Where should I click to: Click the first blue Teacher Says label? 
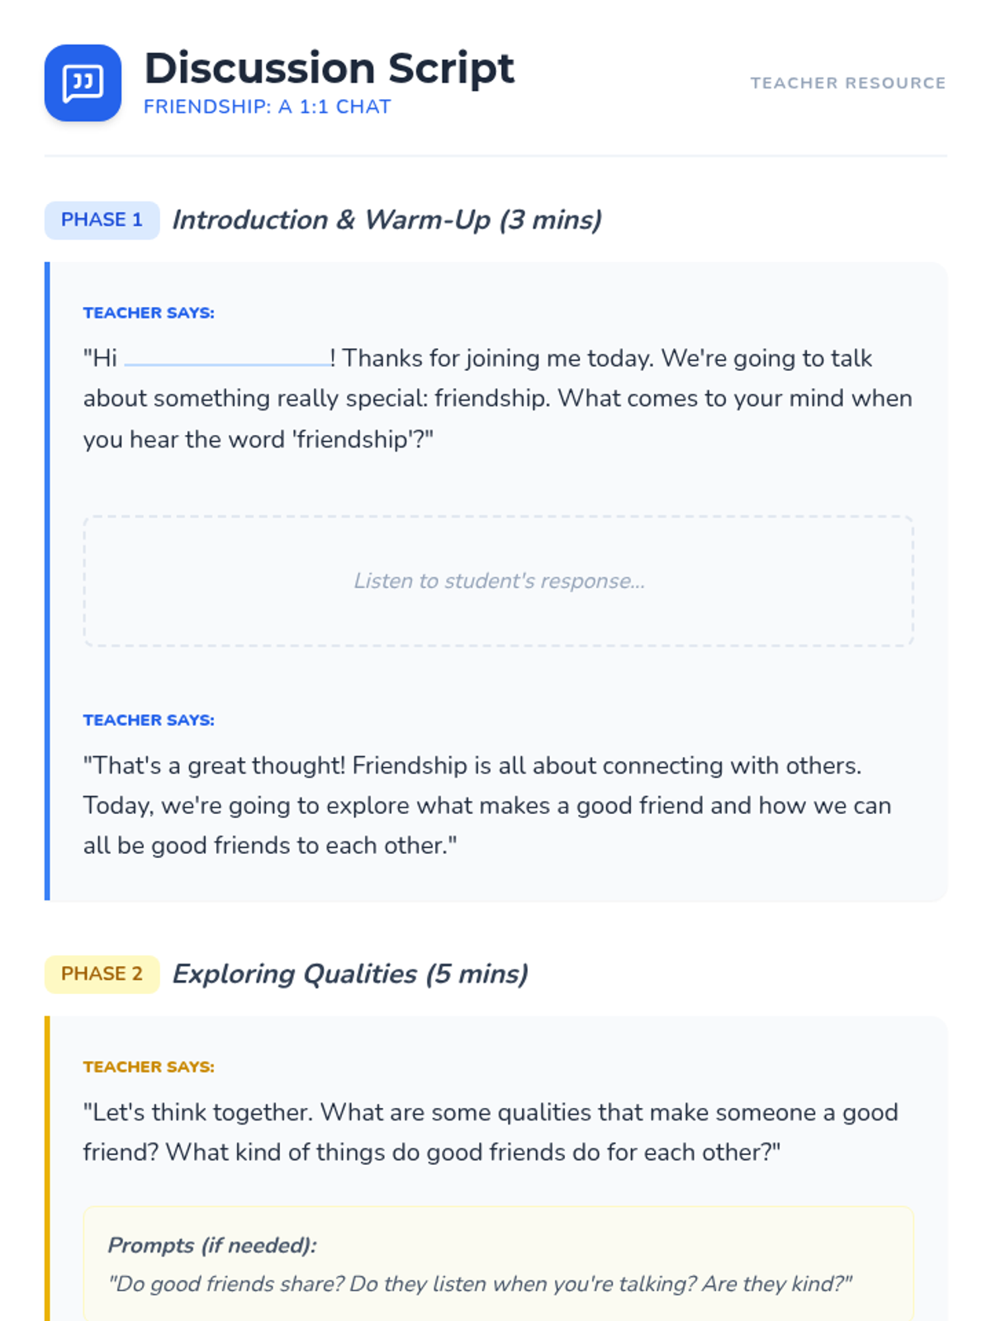(x=149, y=313)
